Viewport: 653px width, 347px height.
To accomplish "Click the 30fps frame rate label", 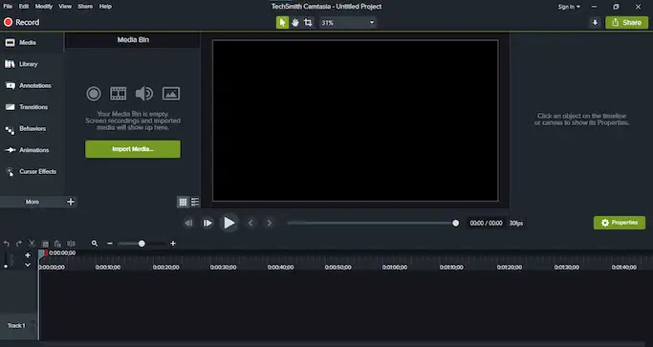I will coord(516,224).
